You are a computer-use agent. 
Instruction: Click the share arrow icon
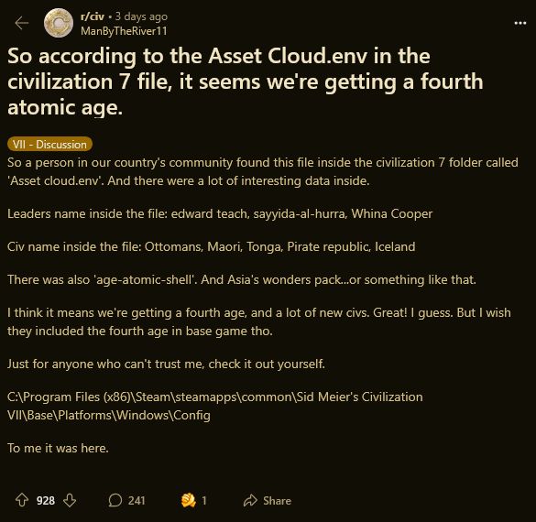[250, 500]
